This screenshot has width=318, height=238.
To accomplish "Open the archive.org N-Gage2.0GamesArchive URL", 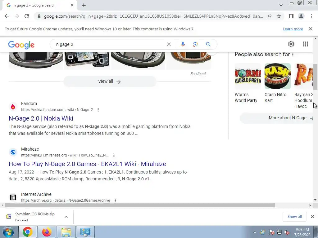I will (66, 201).
